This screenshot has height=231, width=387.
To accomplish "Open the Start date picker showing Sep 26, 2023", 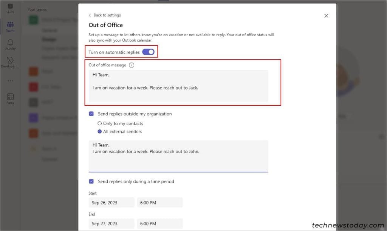I will pos(111,202).
